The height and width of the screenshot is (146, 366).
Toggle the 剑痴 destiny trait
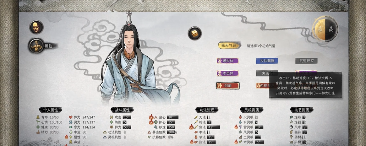[228, 86]
